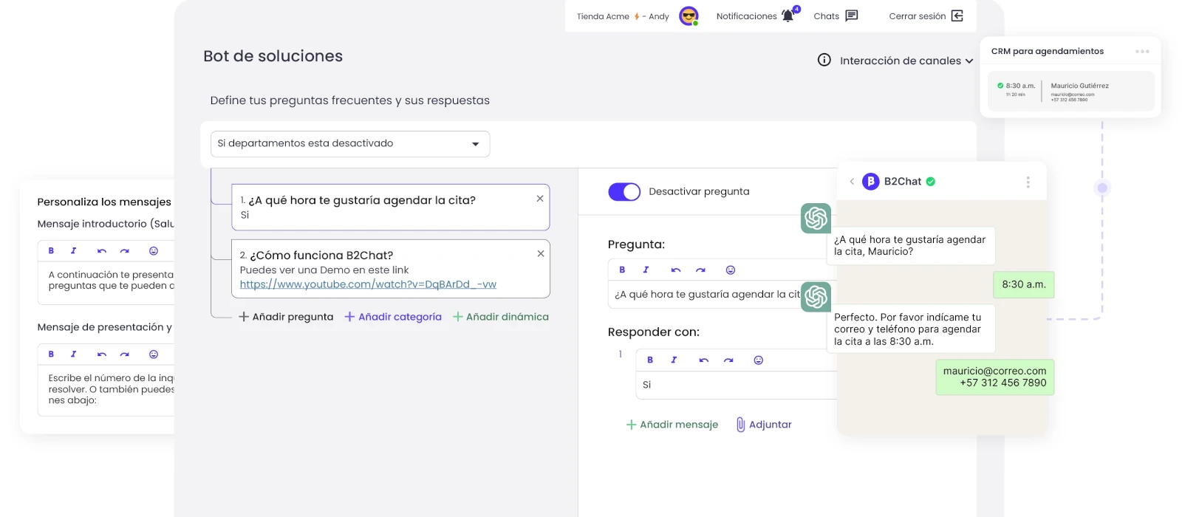Click the Andy user avatar
1182x517 pixels.
tap(689, 16)
